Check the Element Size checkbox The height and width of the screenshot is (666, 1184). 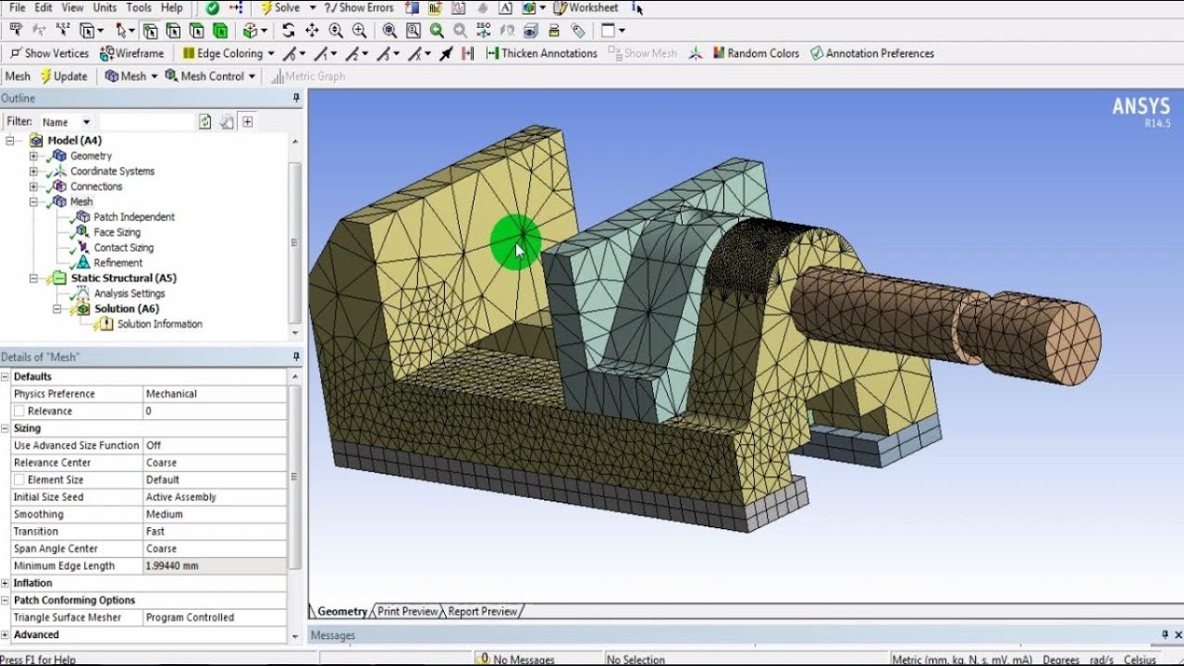click(18, 480)
